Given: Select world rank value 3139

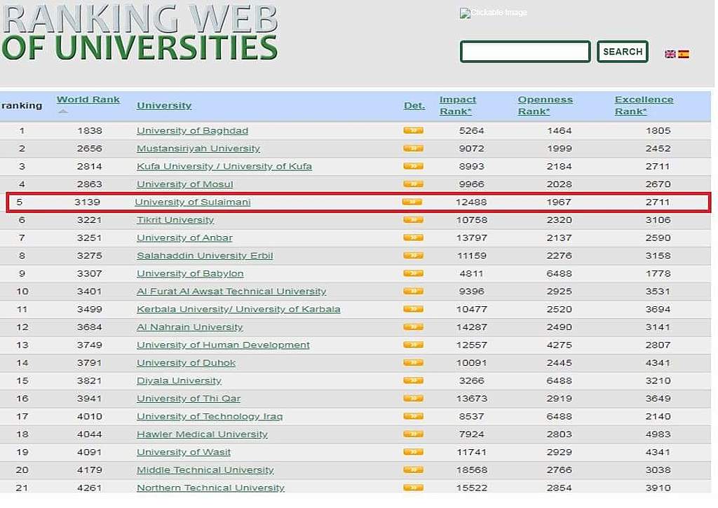Looking at the screenshot, I should [x=87, y=202].
